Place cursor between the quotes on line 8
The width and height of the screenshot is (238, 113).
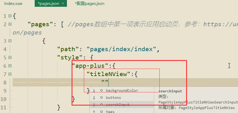[x=105, y=82]
